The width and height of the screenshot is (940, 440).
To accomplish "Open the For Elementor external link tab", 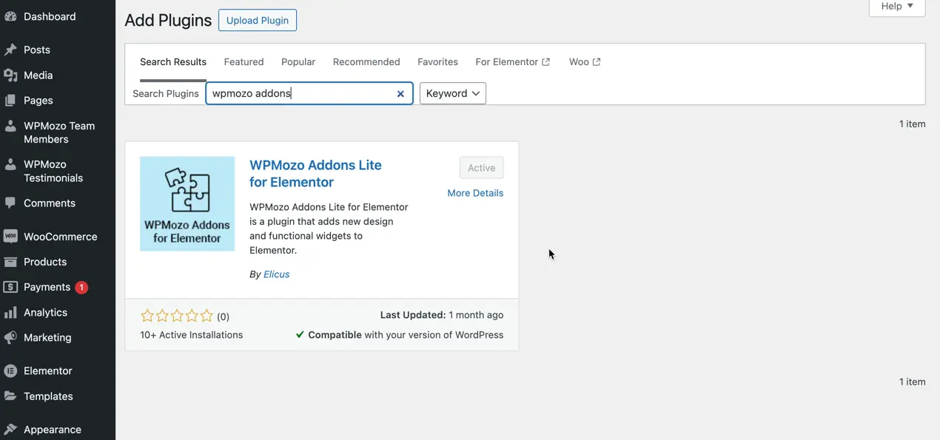I will 512,62.
